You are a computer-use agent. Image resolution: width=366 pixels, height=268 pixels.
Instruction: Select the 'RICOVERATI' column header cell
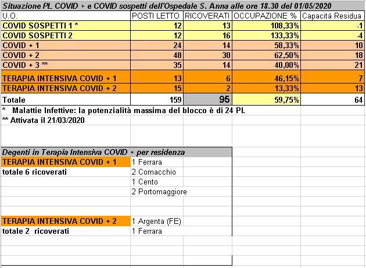point(207,15)
